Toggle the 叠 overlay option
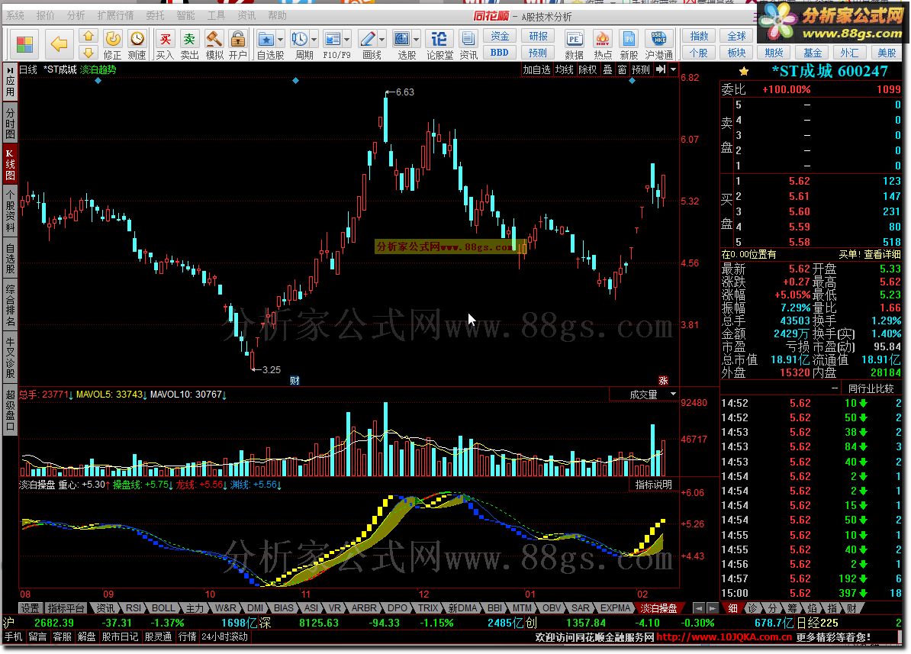Image resolution: width=911 pixels, height=654 pixels. 607,69
